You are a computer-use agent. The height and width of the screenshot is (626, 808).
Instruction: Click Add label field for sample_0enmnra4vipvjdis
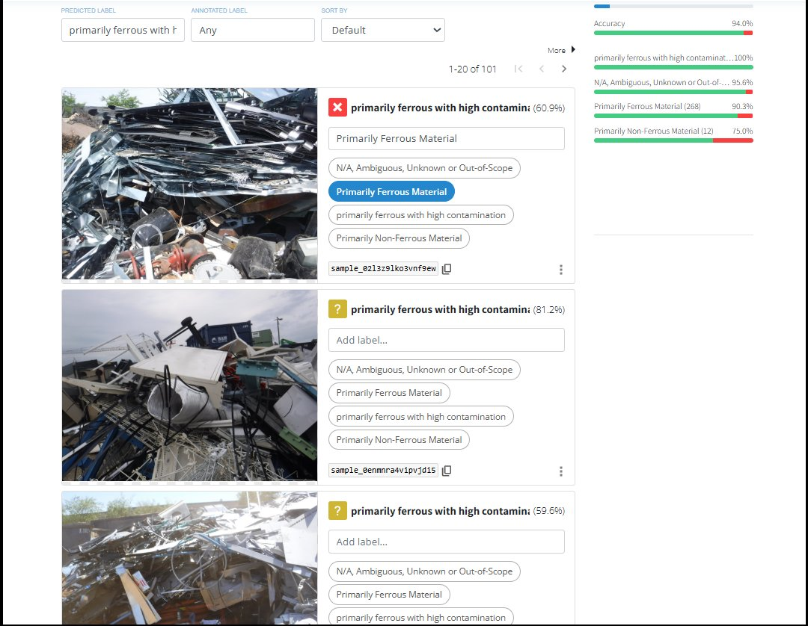446,340
